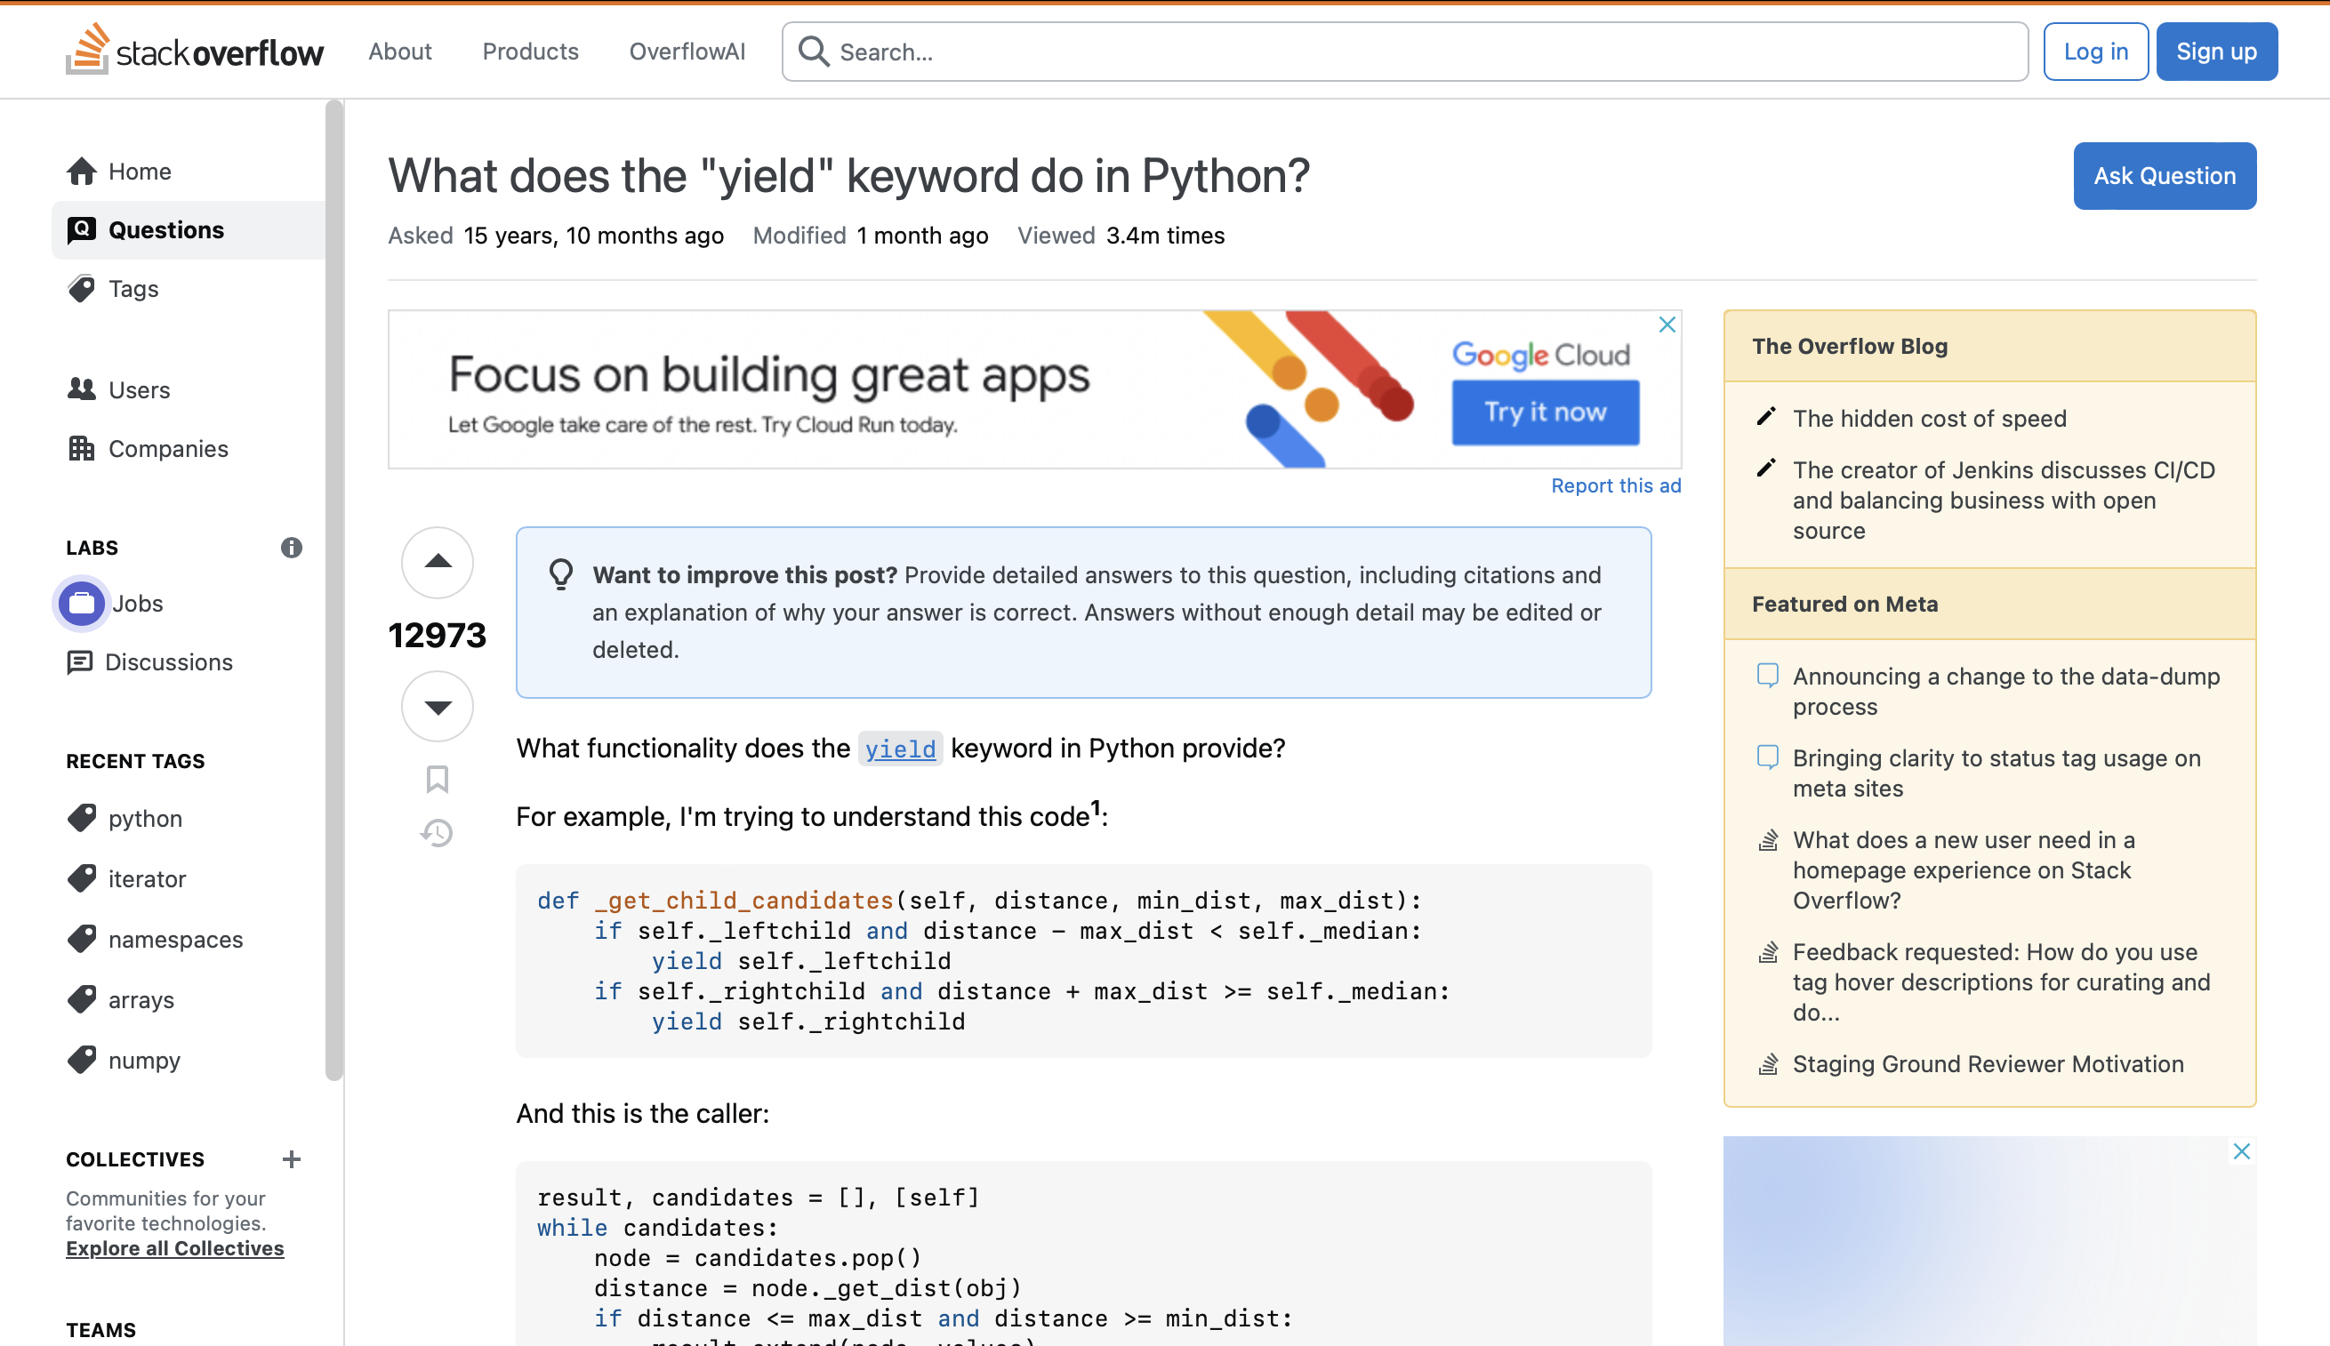Open the Products menu

coord(530,52)
